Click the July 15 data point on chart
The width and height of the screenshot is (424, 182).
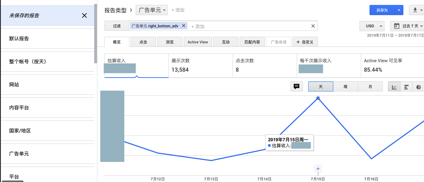click(x=318, y=98)
